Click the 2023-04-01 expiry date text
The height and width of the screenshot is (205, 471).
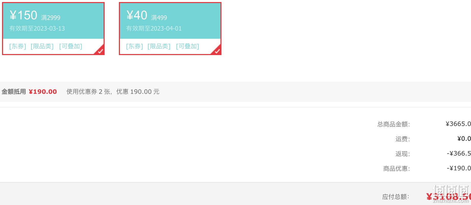(x=166, y=29)
